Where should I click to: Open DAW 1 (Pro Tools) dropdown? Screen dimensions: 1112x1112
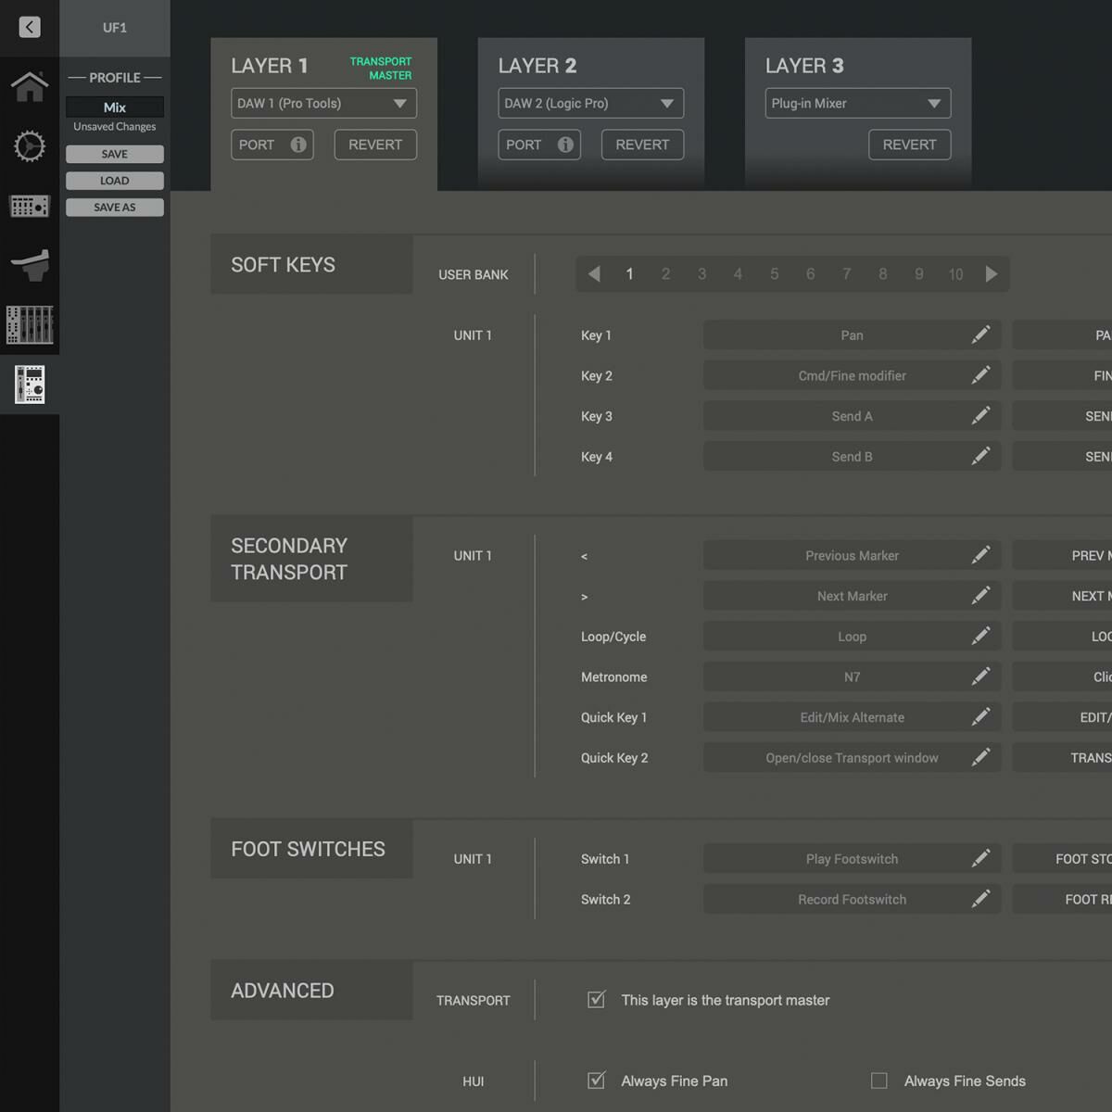pos(323,103)
